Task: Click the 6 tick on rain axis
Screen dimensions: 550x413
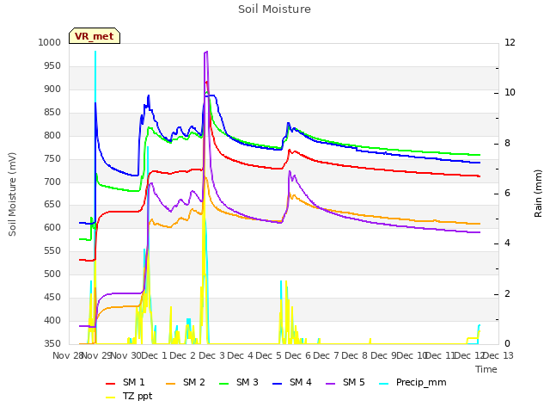Action: click(x=507, y=193)
